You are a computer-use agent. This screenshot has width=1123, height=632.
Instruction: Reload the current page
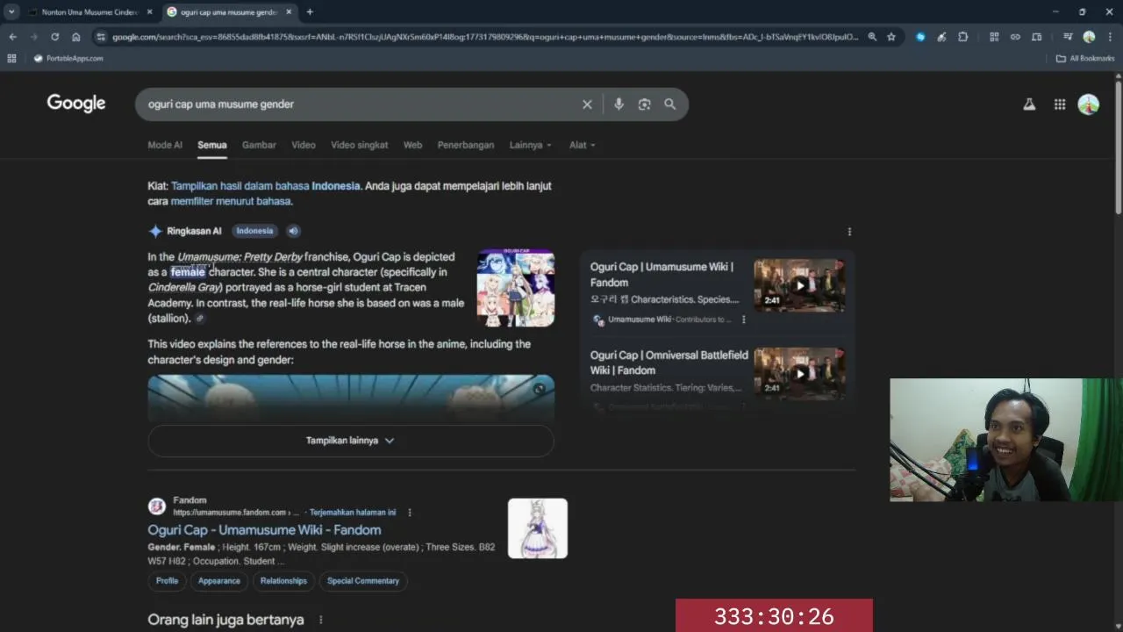[54, 37]
